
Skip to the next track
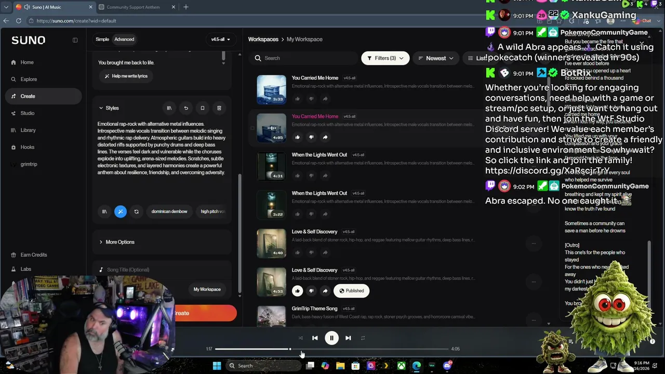pos(348,338)
